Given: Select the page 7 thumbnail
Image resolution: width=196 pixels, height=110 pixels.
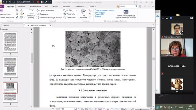Looking at the screenshot, I should tap(10, 42).
